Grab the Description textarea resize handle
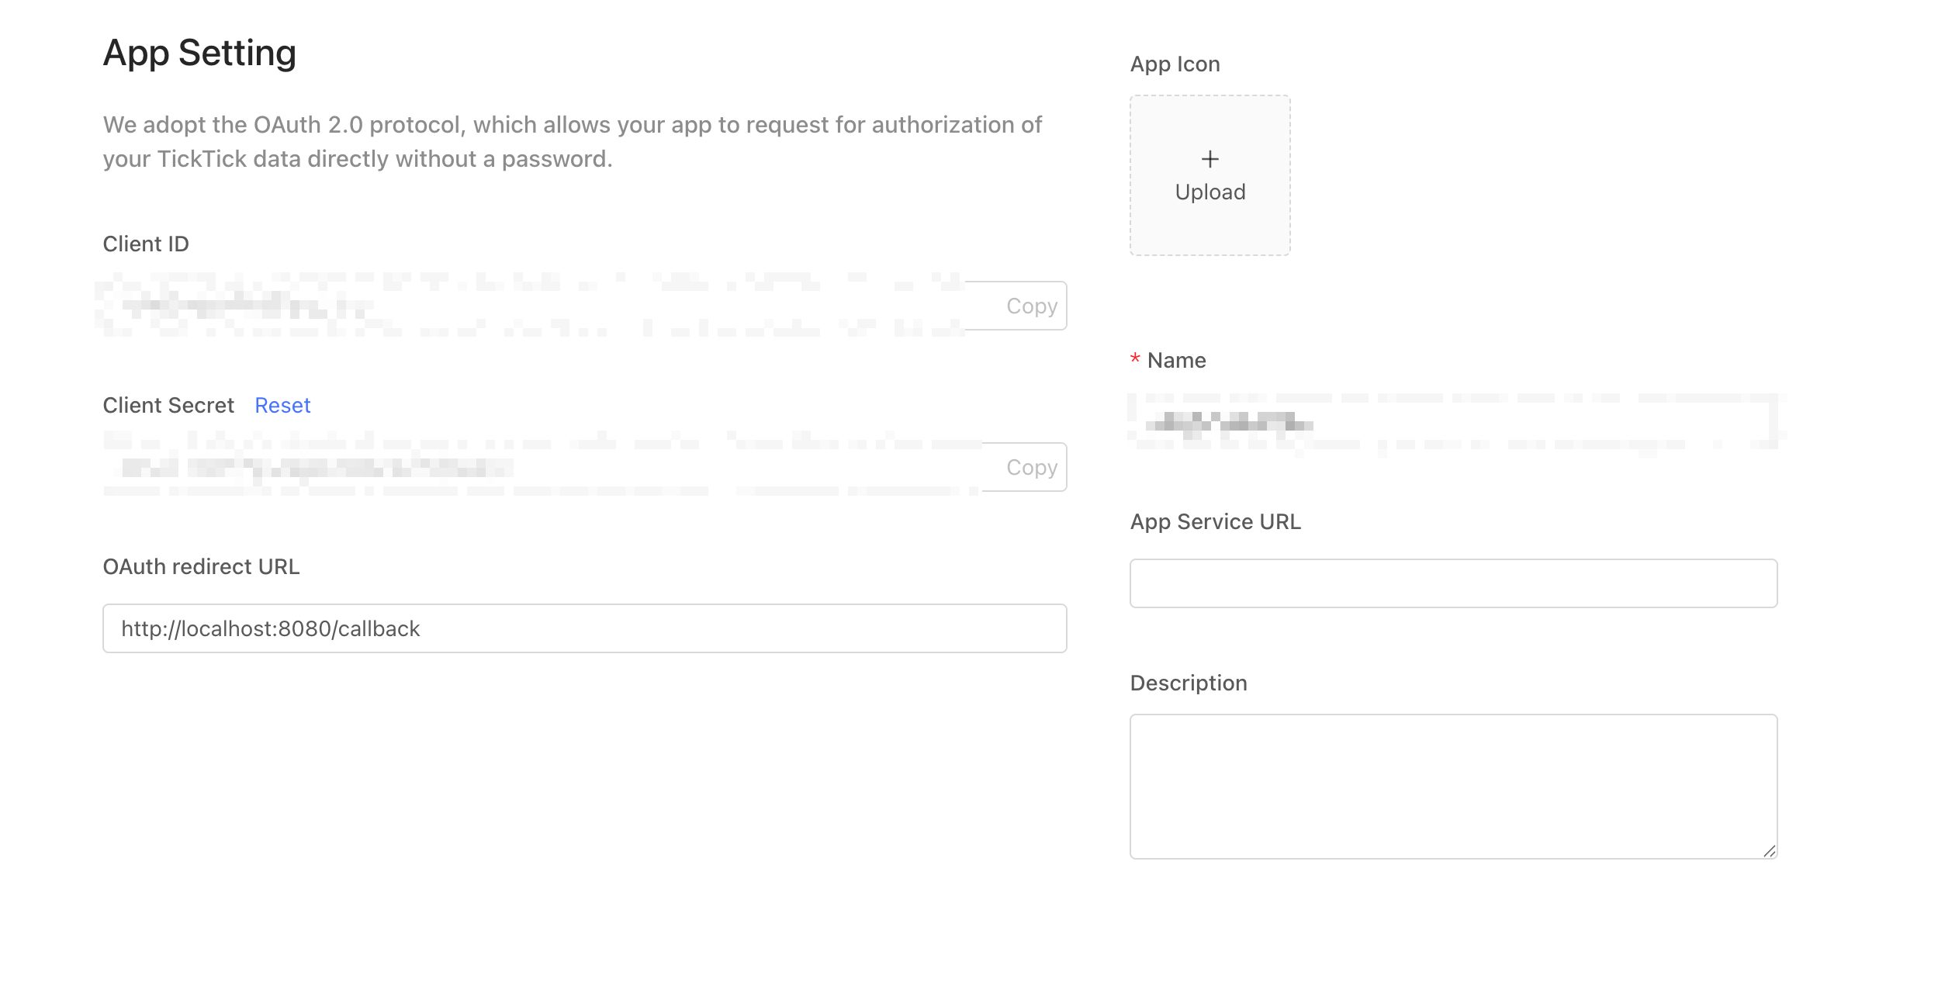Image resolution: width=1938 pixels, height=993 pixels. [x=1769, y=851]
